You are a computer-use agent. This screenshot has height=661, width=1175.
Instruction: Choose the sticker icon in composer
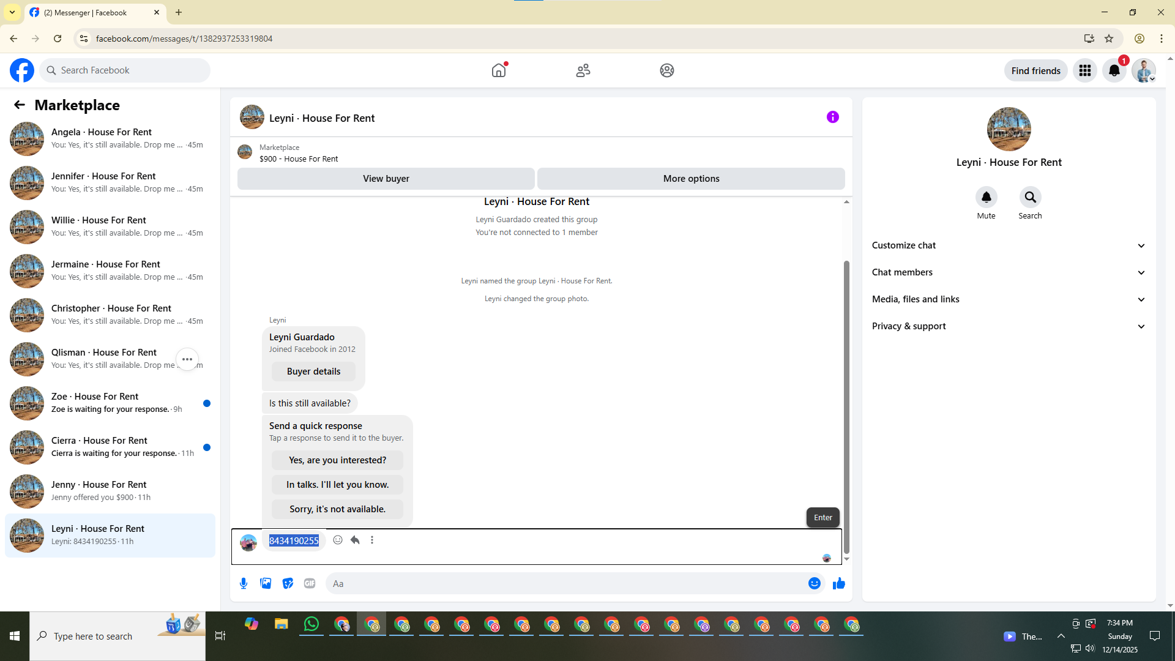point(288,583)
